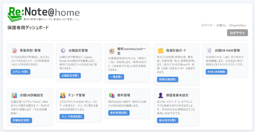Click the description starting 教科の追加・削除や
255x132 pixels.
coord(127,104)
